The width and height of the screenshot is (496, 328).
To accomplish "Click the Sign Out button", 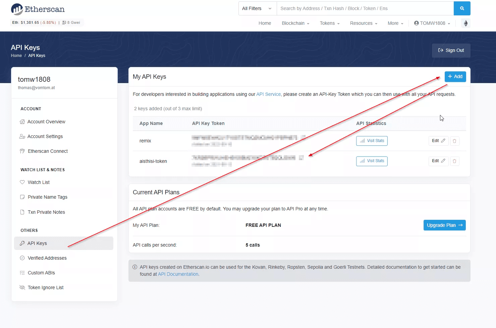I will 451,51.
